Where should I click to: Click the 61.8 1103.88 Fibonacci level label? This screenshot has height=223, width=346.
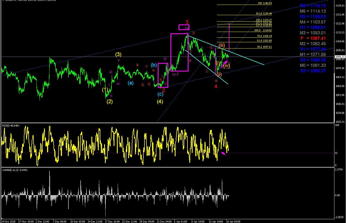[264, 40]
